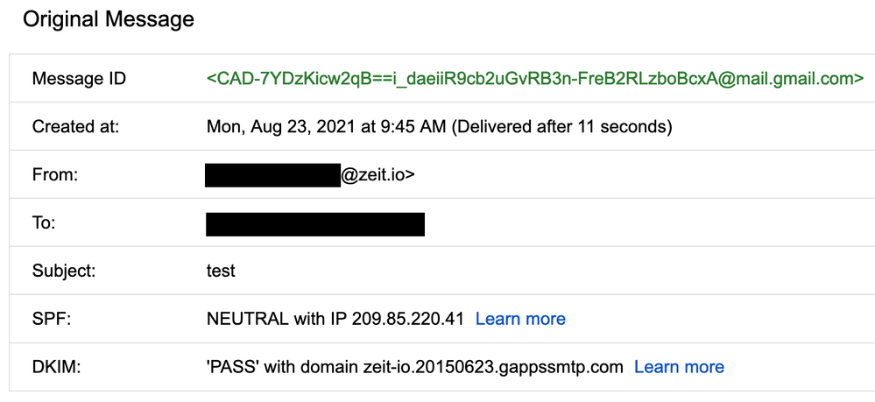Click the redacted sender name block
This screenshot has width=875, height=402.
[272, 175]
